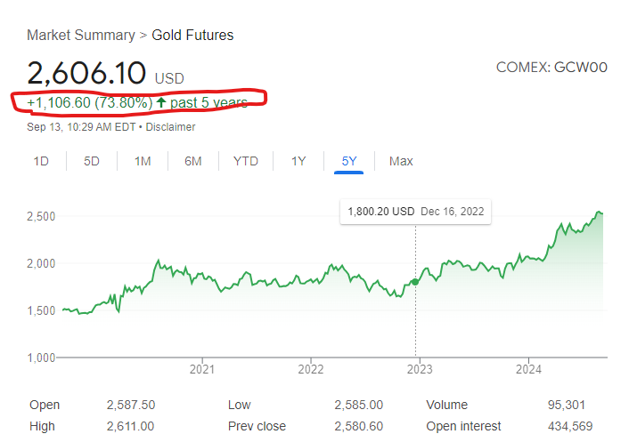Open the Disclaimer link
The width and height of the screenshot is (629, 442).
tap(171, 127)
